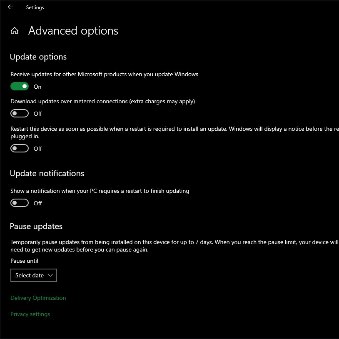Turn on restart as soon as possible
This screenshot has width=339, height=339.
tap(20, 148)
